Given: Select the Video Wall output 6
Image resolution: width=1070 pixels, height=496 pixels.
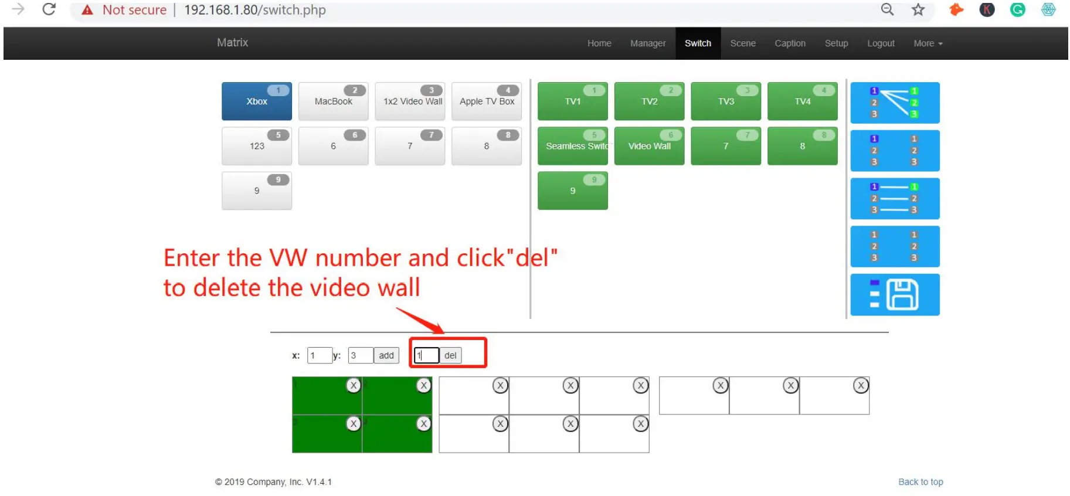Looking at the screenshot, I should click(649, 146).
